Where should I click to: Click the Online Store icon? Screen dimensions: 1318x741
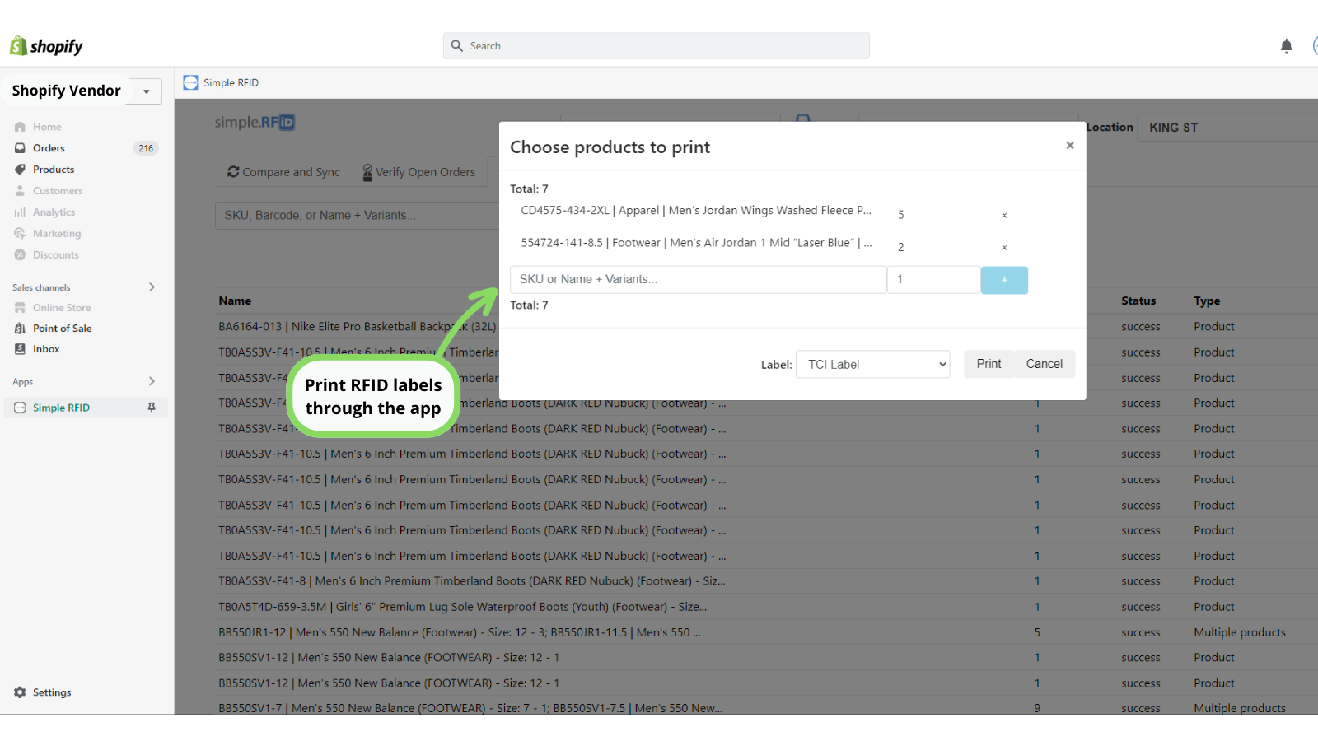[20, 308]
